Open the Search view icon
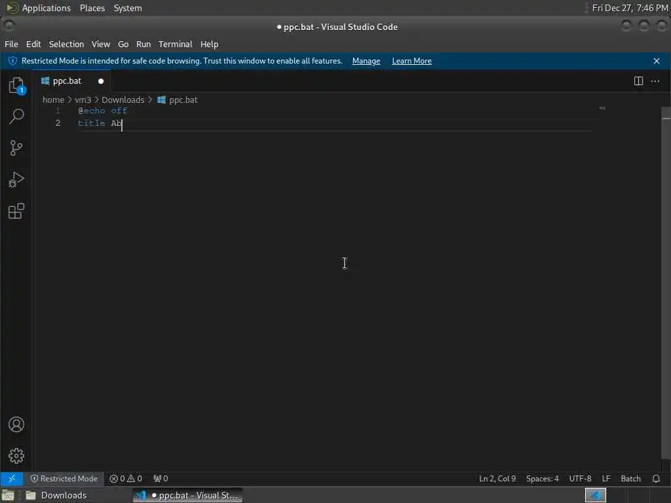The width and height of the screenshot is (671, 503). pyautogui.click(x=16, y=116)
